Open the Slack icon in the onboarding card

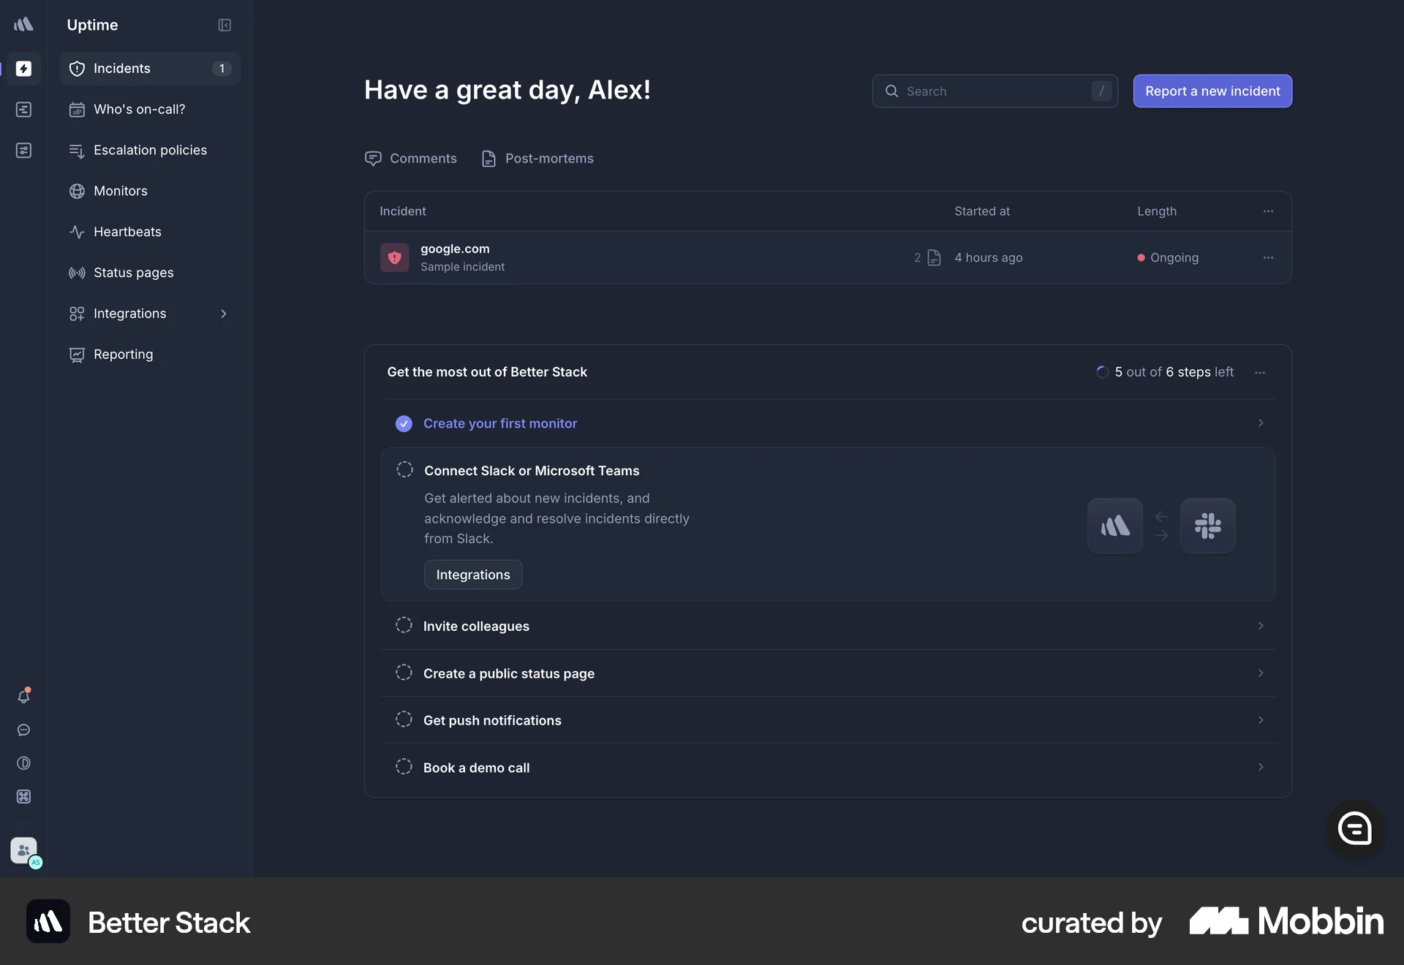point(1208,526)
